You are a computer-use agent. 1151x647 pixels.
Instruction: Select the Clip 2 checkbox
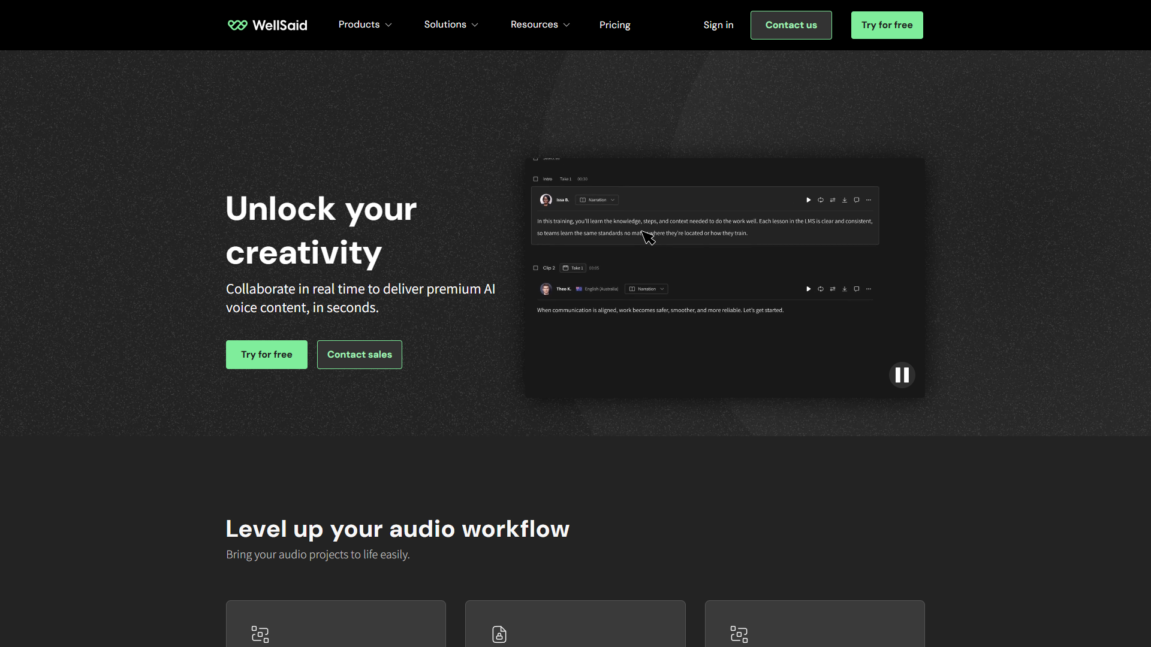point(535,268)
